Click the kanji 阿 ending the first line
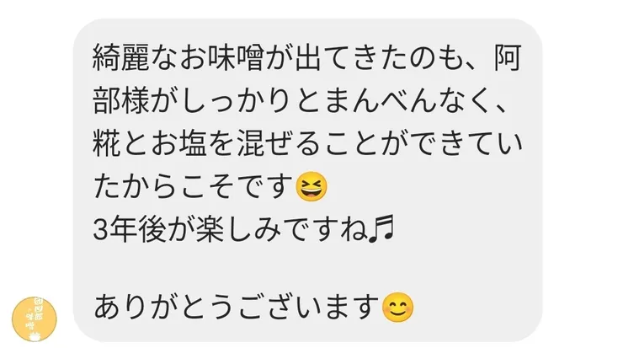Viewport: 623px width, 348px height. (508, 58)
